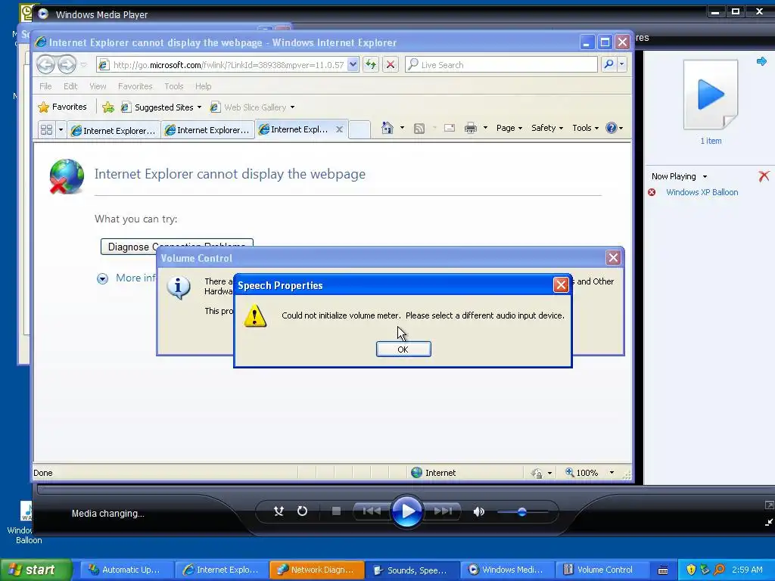Viewport: 775px width, 581px height.
Task: Open search provider options dropdown
Action: tap(622, 64)
